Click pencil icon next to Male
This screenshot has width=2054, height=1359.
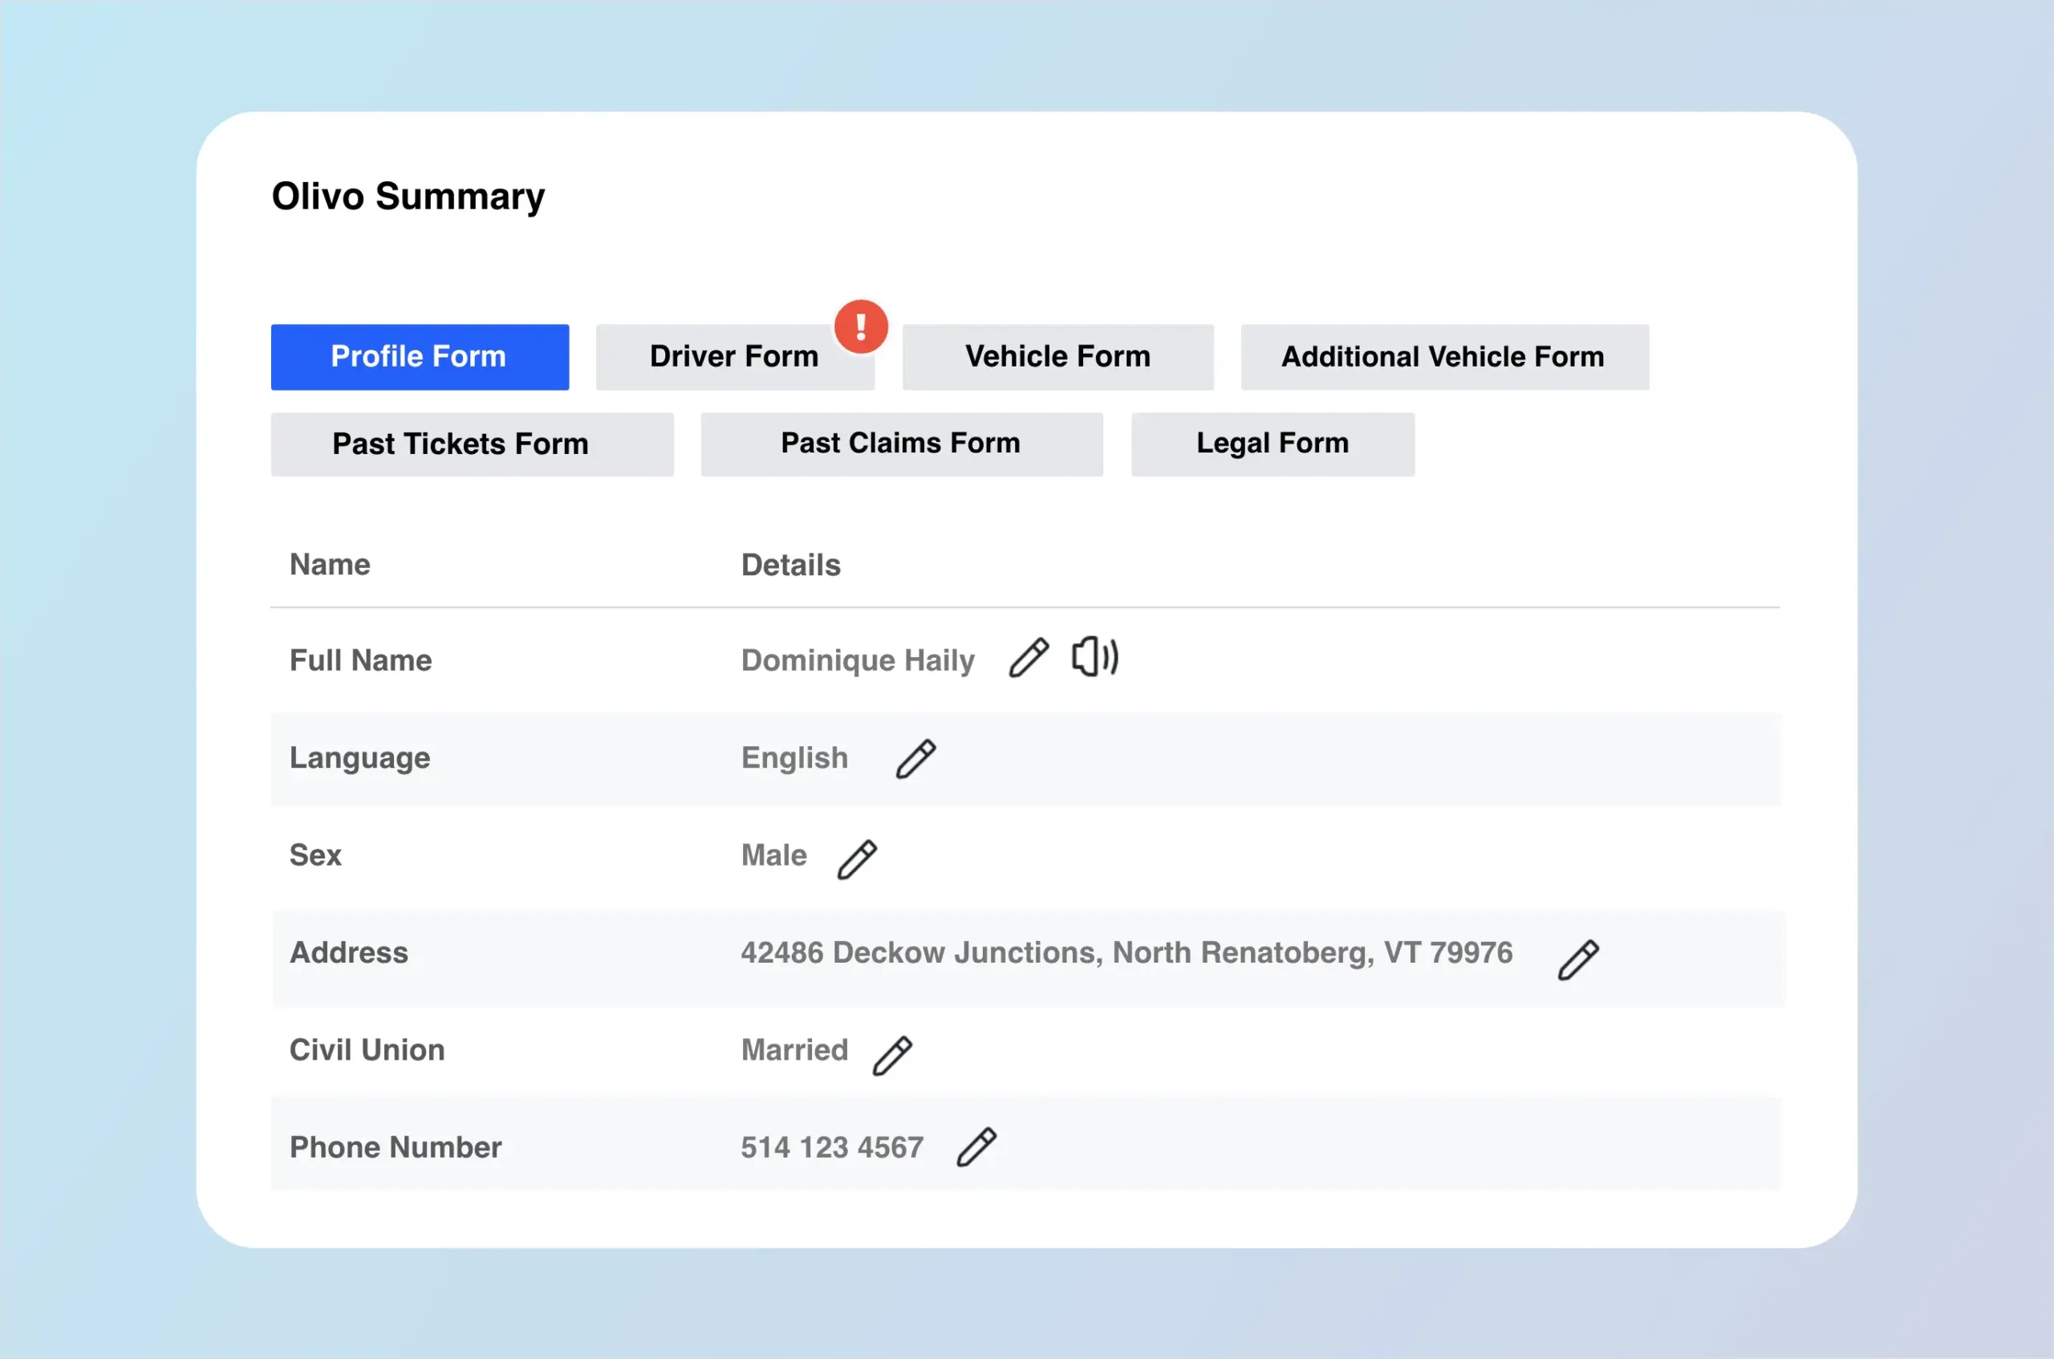(856, 859)
